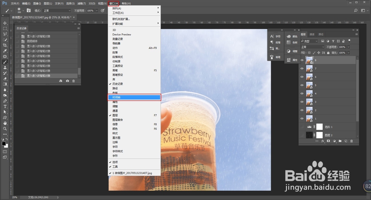The height and width of the screenshot is (200, 371).
Task: Select the Quick Selection tool
Action: [x=5, y=40]
